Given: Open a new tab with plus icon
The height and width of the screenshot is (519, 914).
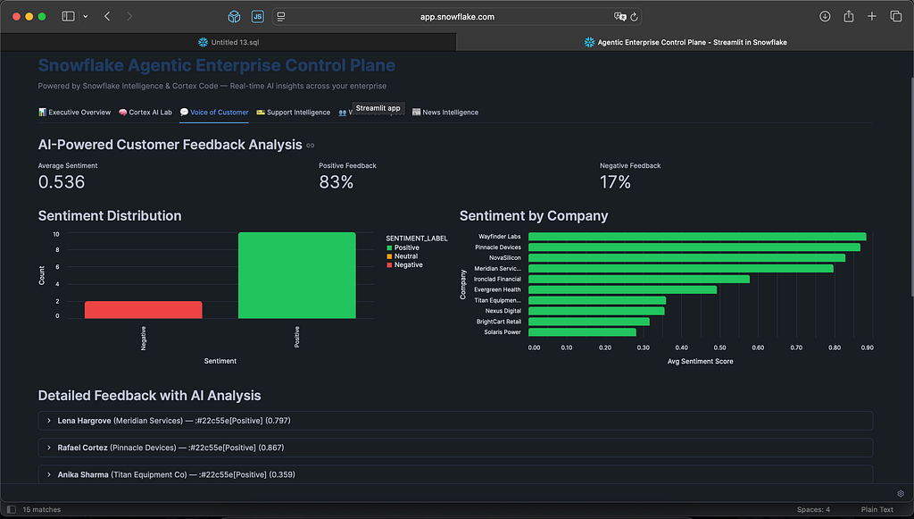Looking at the screenshot, I should tap(871, 16).
